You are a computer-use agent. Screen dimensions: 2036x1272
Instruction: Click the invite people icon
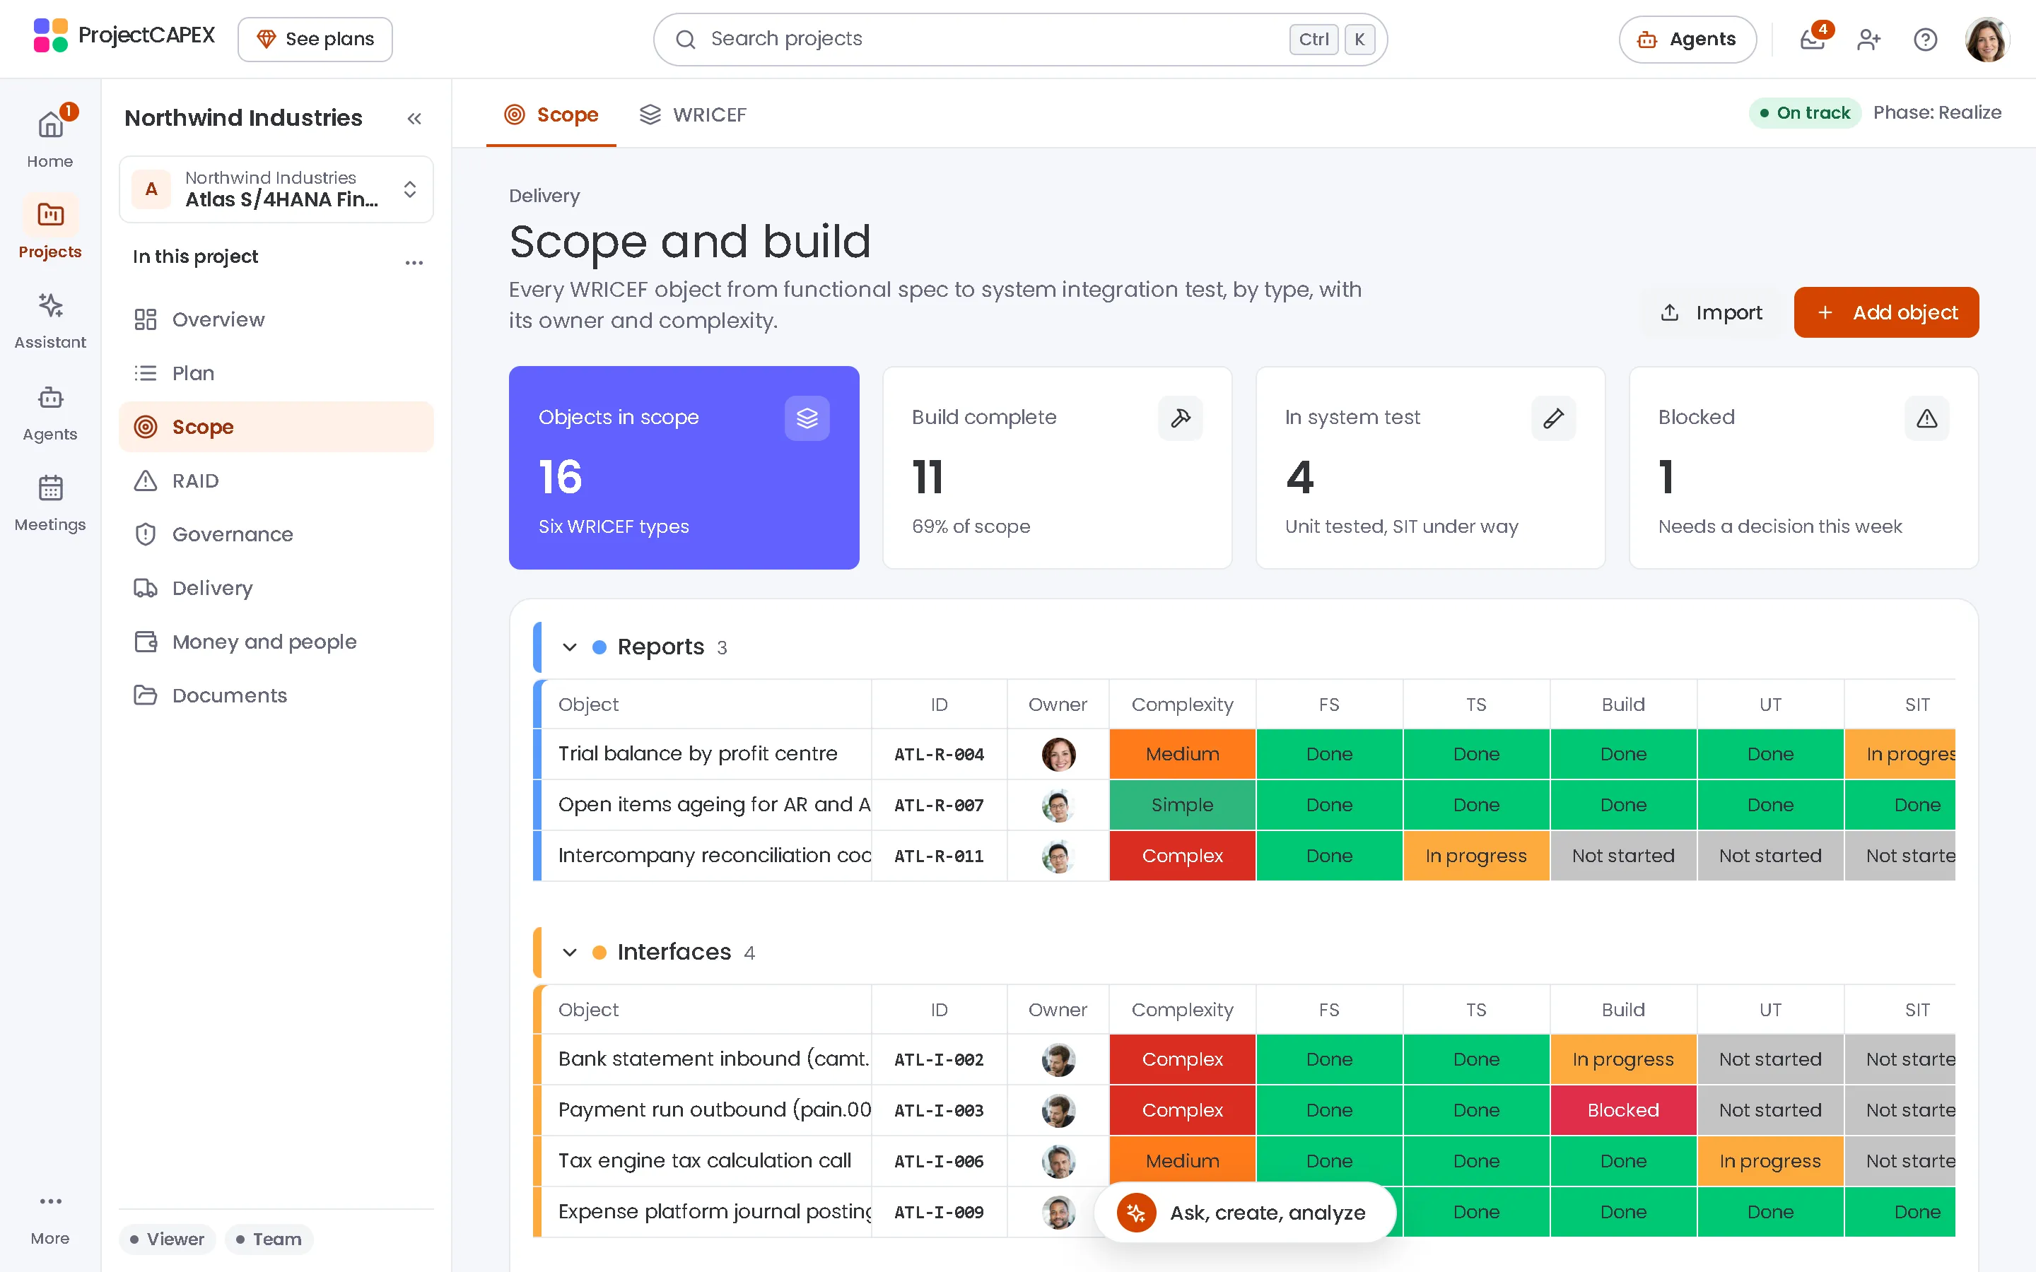[1868, 39]
